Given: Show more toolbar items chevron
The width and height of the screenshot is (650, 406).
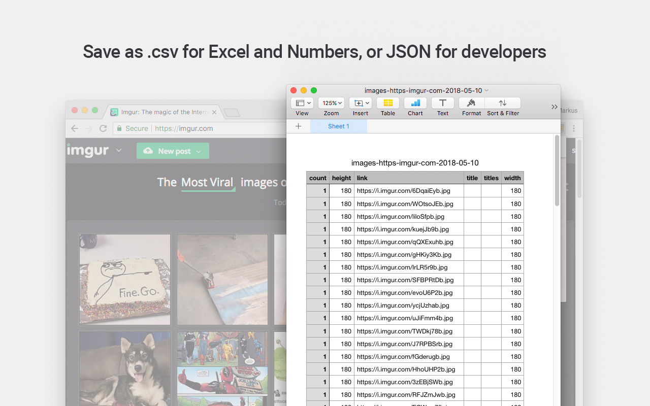Looking at the screenshot, I should [x=554, y=107].
